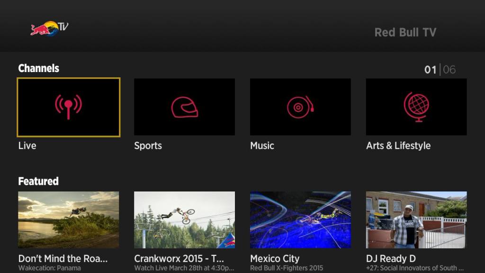Open the Mexico City X-Fighters thumbnail

(300, 219)
